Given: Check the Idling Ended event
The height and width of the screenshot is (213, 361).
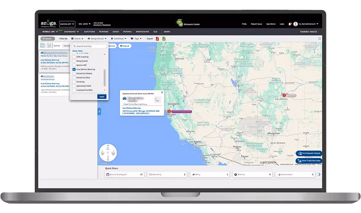Looking at the screenshot, I should coord(74,61).
